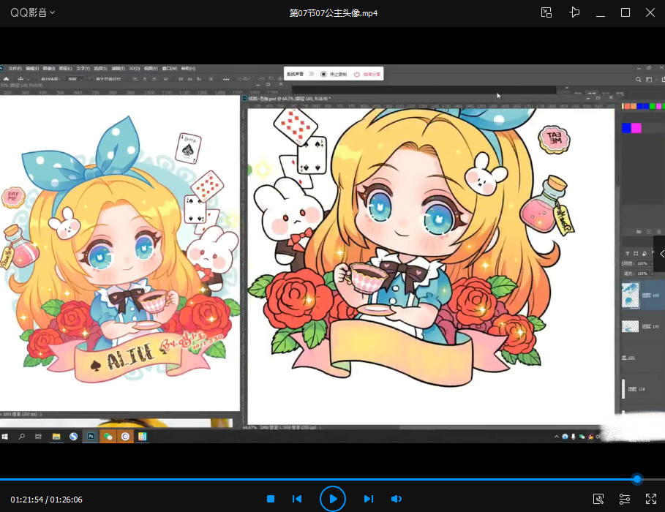Enter fullscreen mode
This screenshot has height=512, width=665.
650,499
